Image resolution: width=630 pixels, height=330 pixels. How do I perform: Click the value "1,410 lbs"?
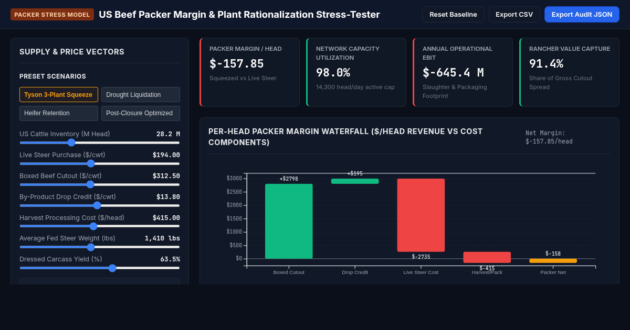click(162, 238)
